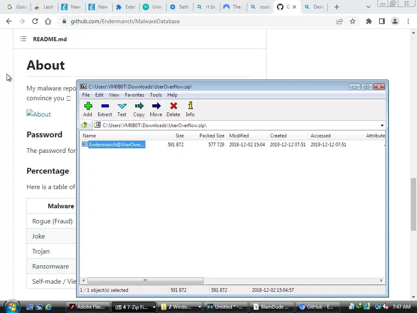417x313 pixels.
Task: Sort by Created column header
Action: 288,135
